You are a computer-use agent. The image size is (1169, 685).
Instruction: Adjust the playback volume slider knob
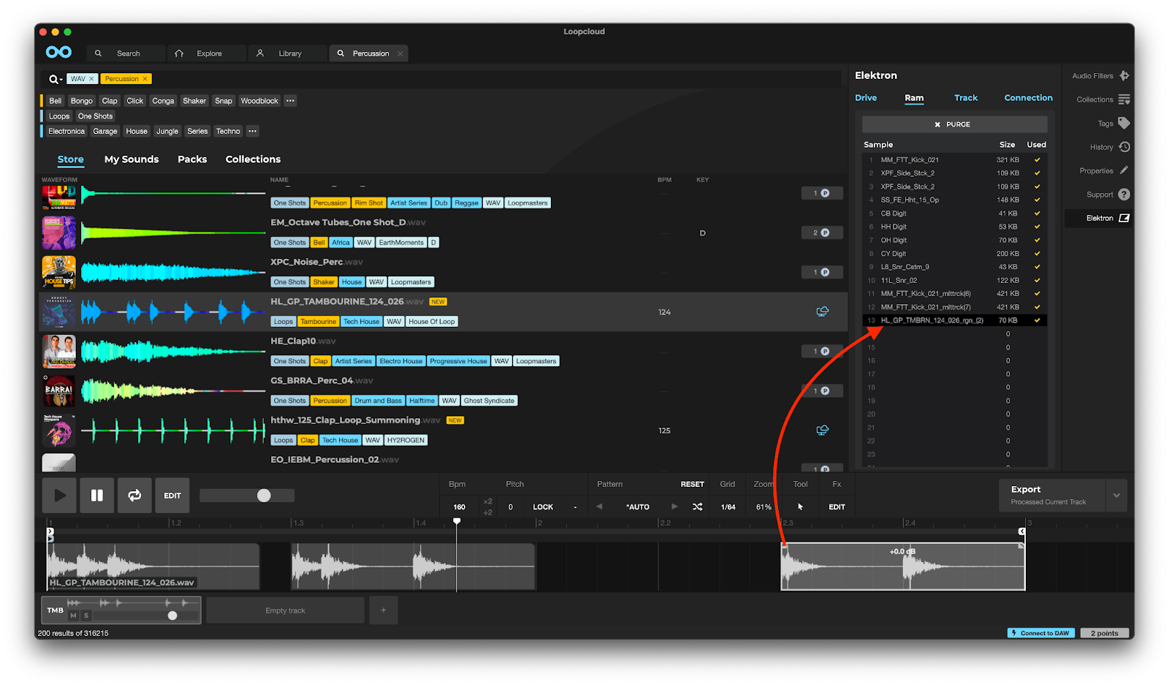[x=264, y=496]
